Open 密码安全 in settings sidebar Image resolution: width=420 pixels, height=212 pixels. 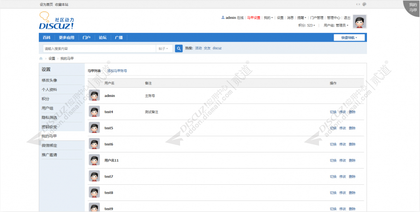coord(49,127)
